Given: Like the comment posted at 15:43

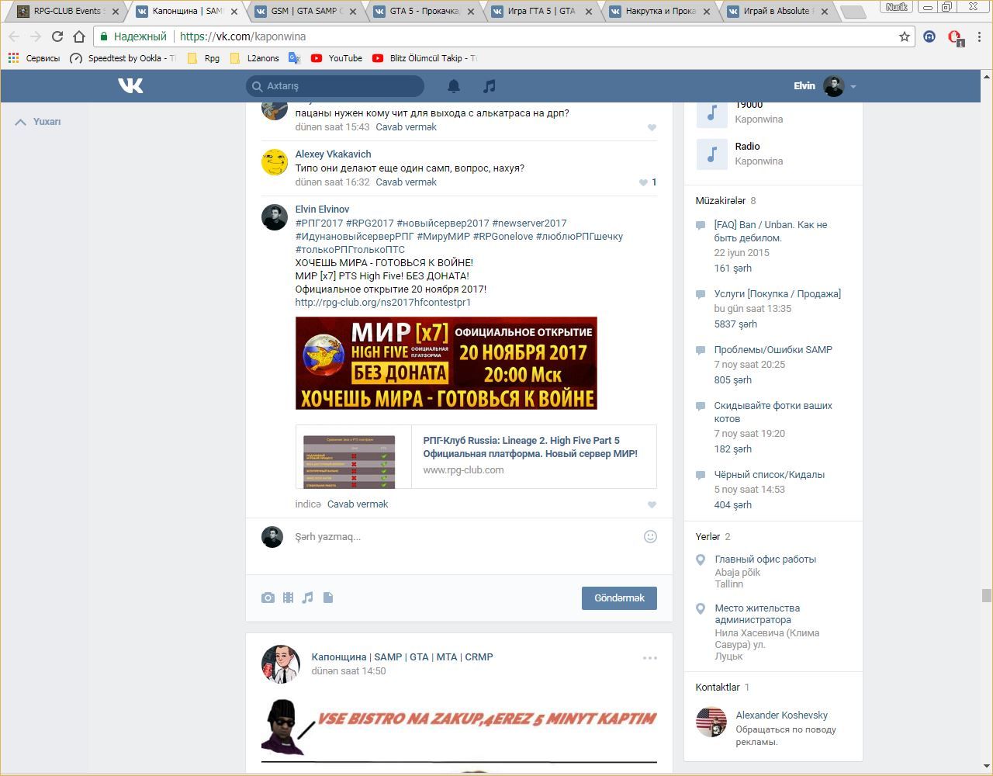Looking at the screenshot, I should point(652,127).
